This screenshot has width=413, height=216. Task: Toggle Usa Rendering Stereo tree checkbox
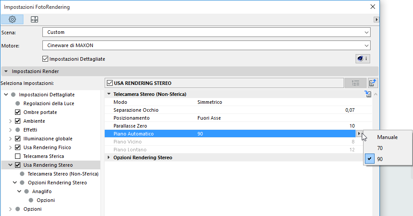coord(18,165)
